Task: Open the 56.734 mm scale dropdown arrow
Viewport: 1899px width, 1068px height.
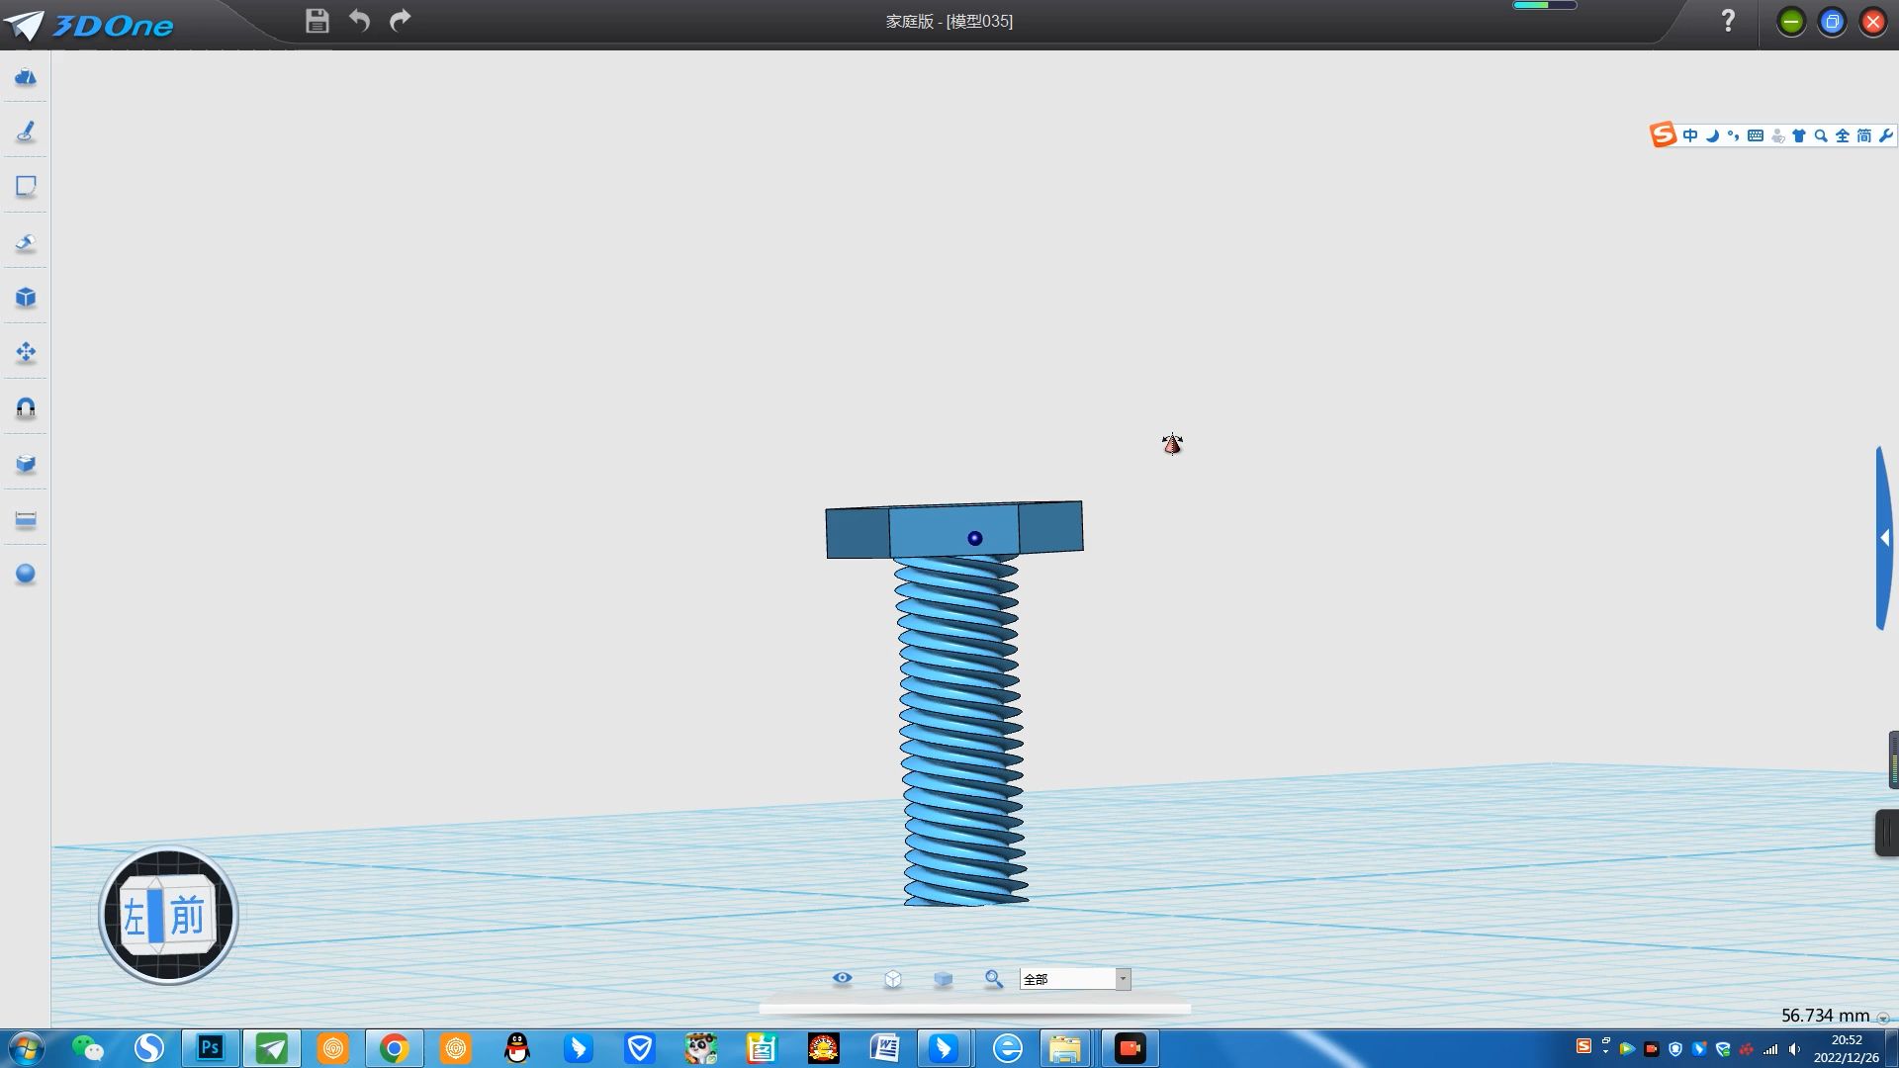Action: [x=1883, y=1018]
